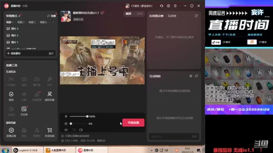
Task: Click the middle icon between mixer and camera
Action: 74,130
